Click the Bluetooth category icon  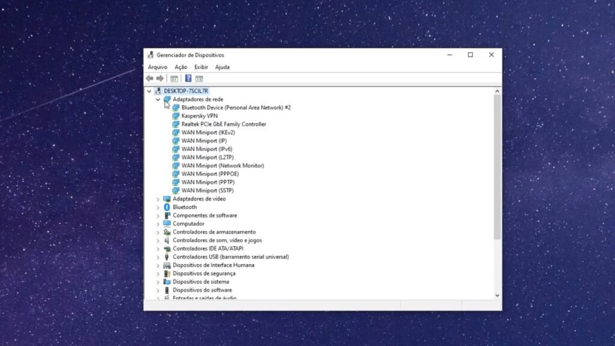click(167, 207)
